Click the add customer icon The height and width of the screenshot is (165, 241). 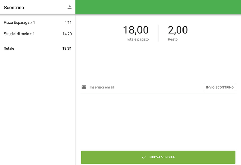click(x=69, y=7)
